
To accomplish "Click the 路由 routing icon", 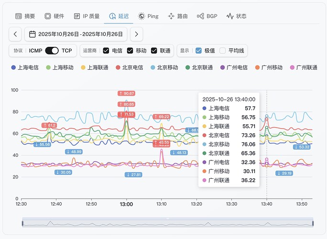I will tap(171, 16).
